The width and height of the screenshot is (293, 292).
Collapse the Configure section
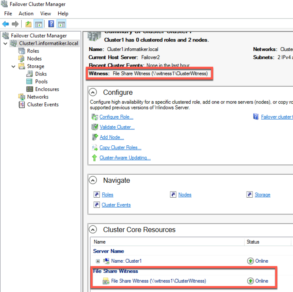(x=93, y=92)
